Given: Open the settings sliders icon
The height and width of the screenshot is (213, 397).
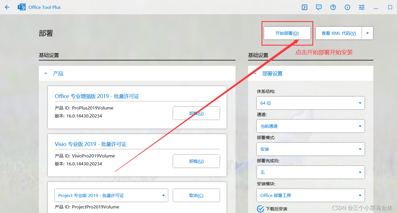Looking at the screenshot, I should coord(362,7).
